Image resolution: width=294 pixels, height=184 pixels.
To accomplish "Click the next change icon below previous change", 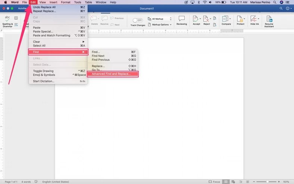I will click(215, 25).
